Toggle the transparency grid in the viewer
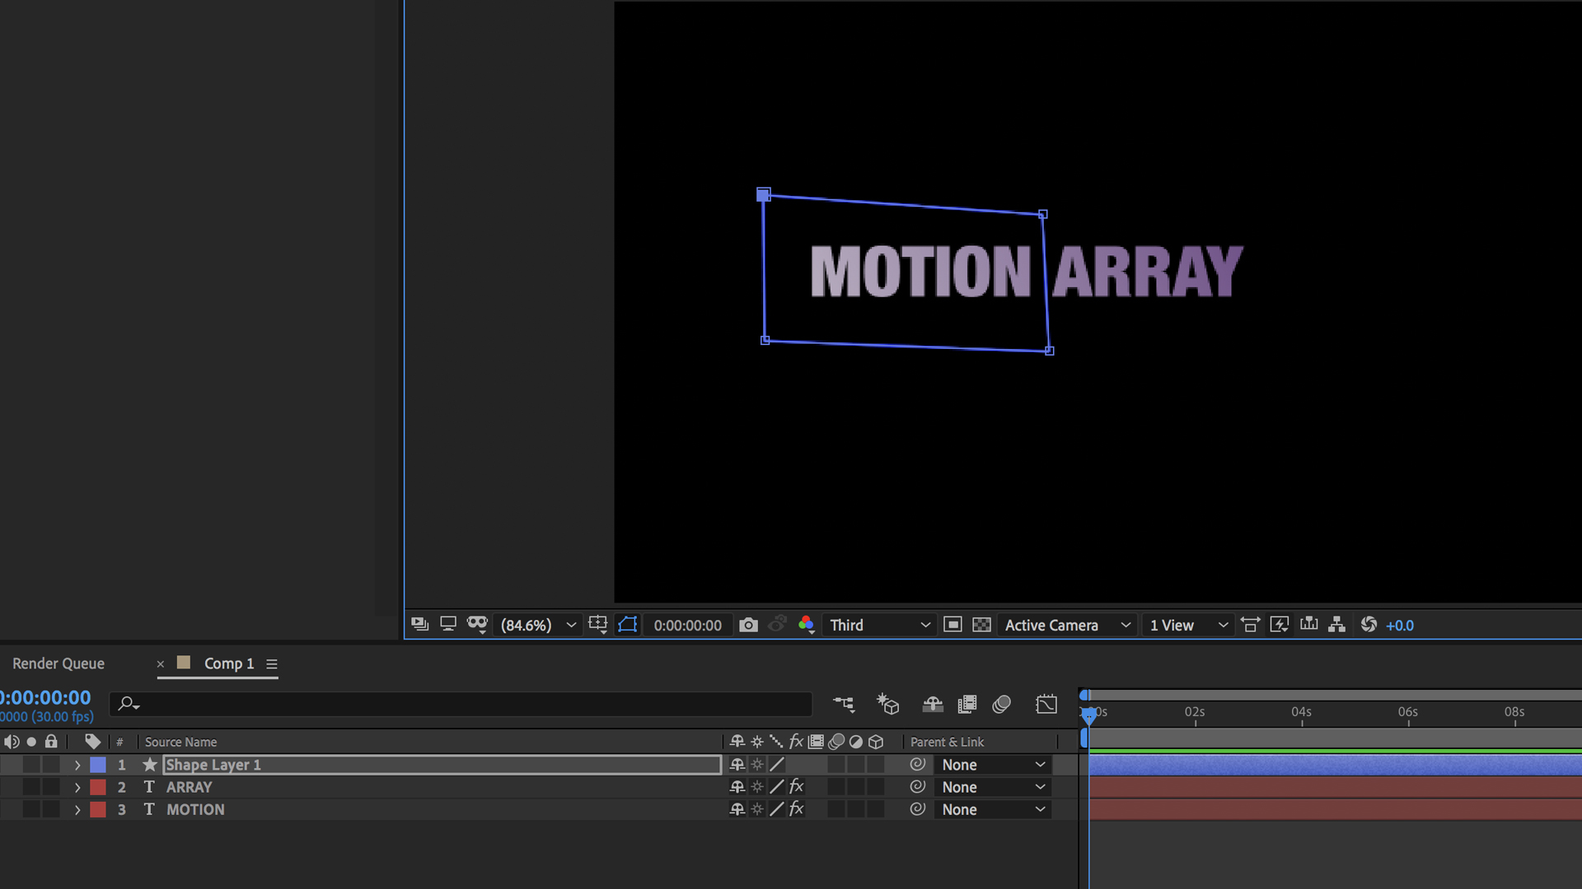 [982, 625]
